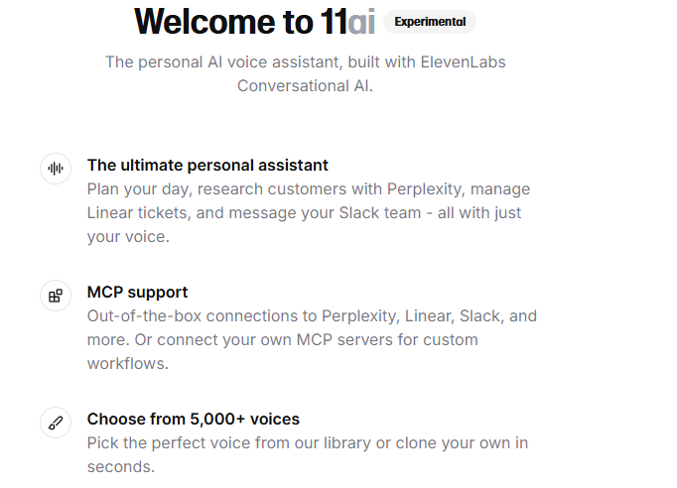Click the gray 'ai' logo text
Viewport: 677px width, 488px height.
361,21
